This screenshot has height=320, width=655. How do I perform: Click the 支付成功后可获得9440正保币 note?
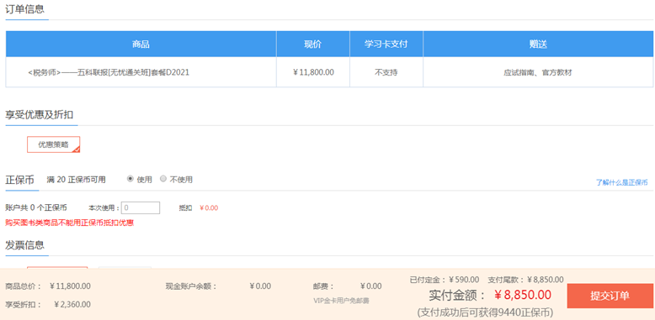[x=486, y=312]
